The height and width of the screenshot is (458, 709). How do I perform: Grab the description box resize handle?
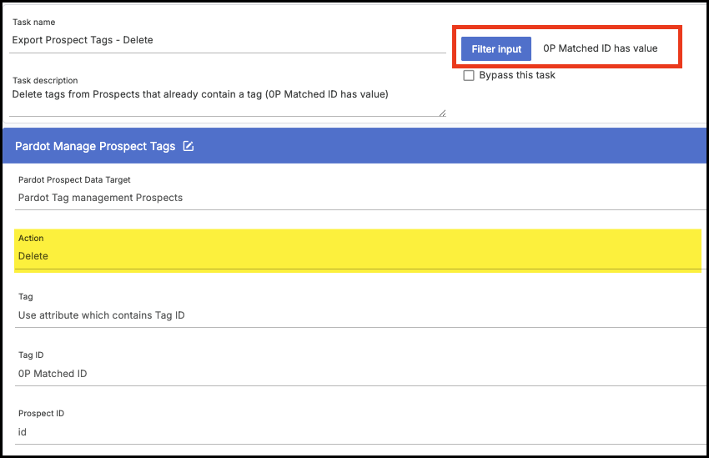(x=442, y=113)
